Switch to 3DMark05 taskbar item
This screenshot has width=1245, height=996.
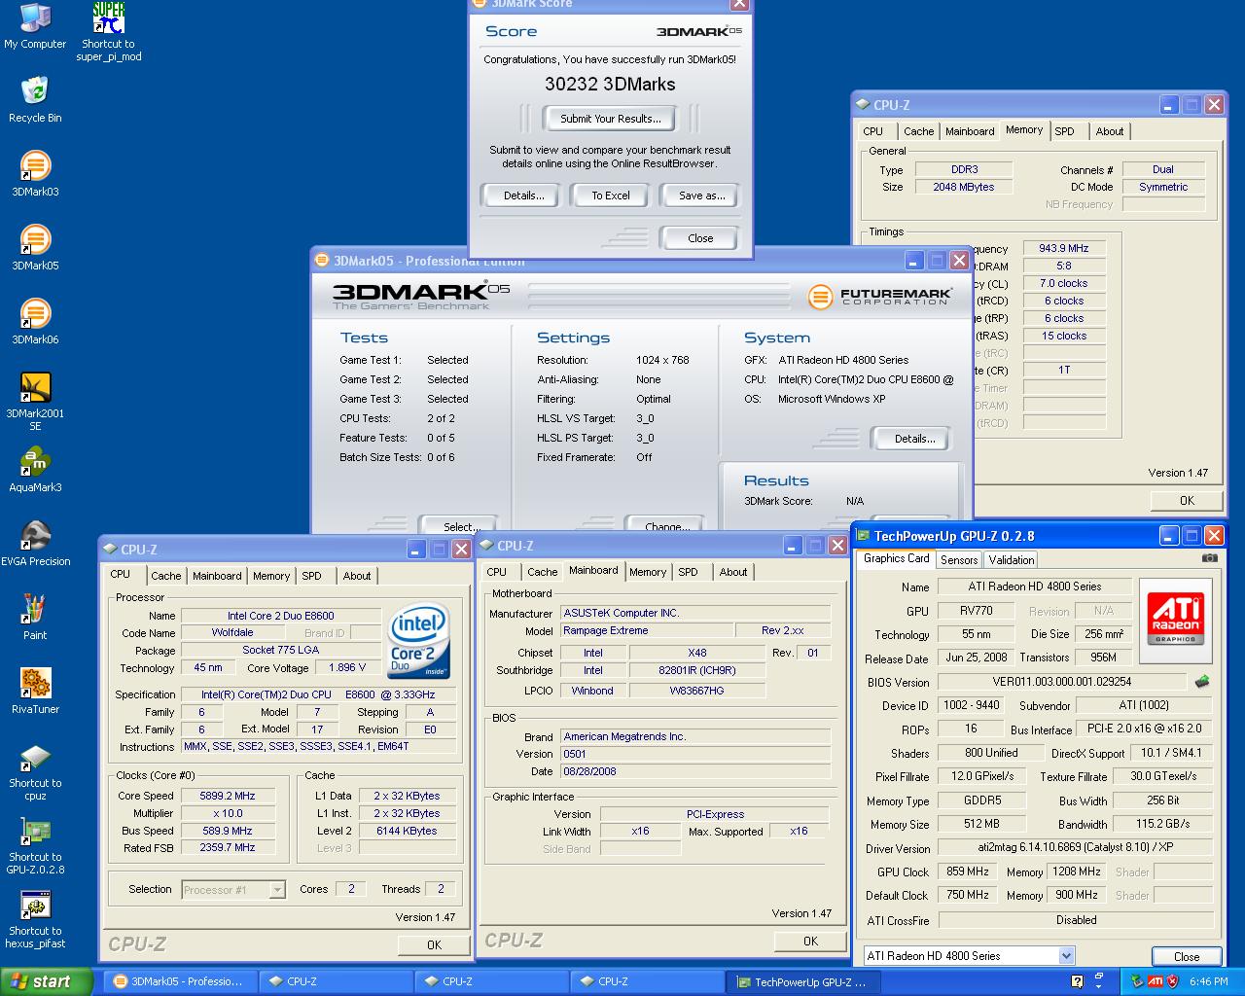(x=180, y=981)
